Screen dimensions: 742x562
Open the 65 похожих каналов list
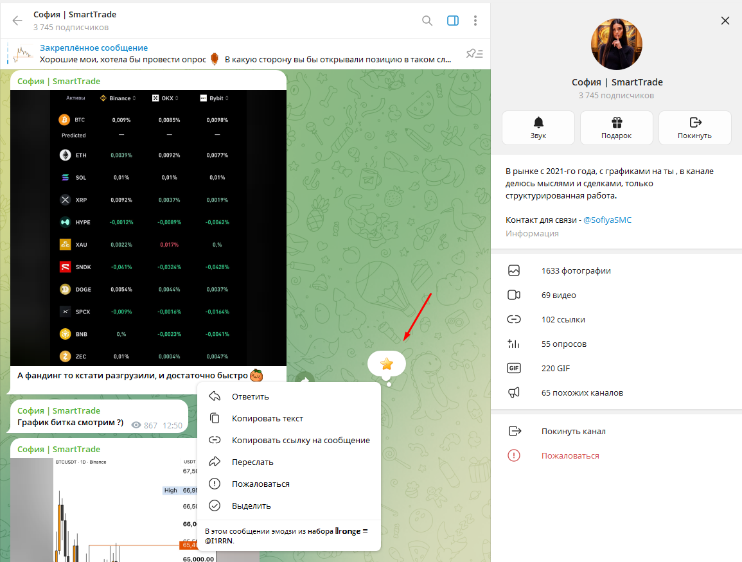click(617, 392)
